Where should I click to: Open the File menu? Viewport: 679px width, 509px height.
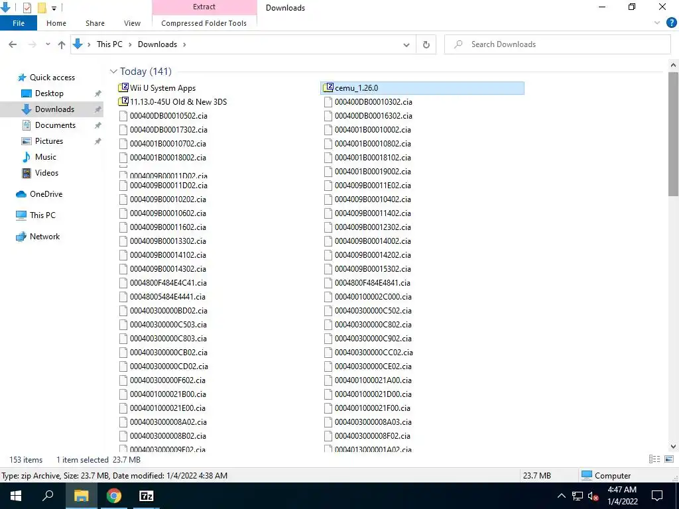pos(18,23)
